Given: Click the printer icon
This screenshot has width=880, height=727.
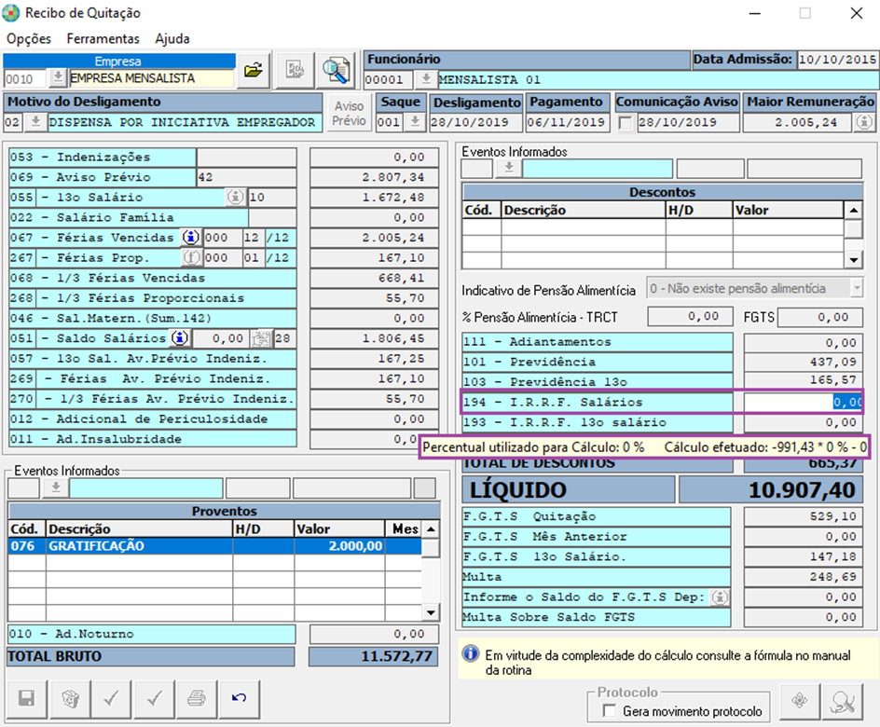Looking at the screenshot, I should 197,699.
